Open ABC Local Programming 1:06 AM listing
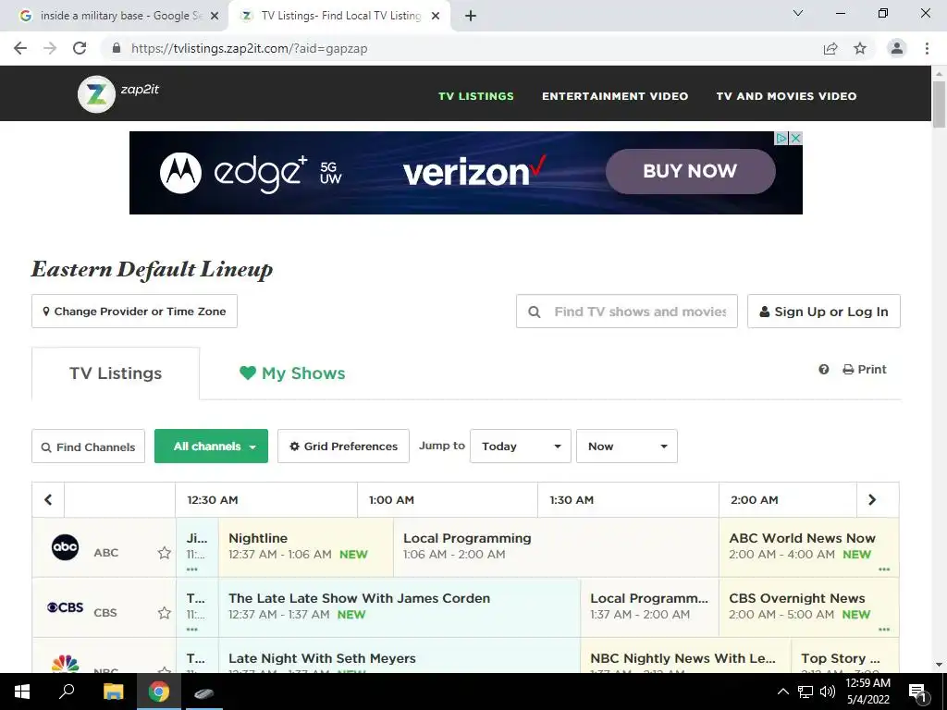This screenshot has width=947, height=710. tap(556, 545)
